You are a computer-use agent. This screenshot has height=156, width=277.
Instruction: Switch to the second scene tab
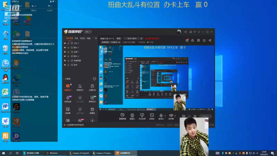[76, 38]
